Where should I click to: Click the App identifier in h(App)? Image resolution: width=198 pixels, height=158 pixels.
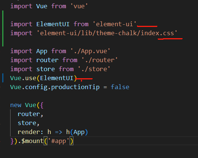point(79,132)
